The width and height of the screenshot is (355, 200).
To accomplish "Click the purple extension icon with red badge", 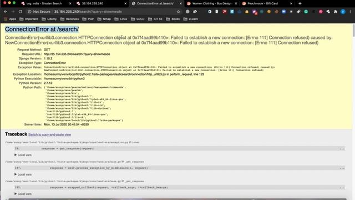I will [x=254, y=12].
